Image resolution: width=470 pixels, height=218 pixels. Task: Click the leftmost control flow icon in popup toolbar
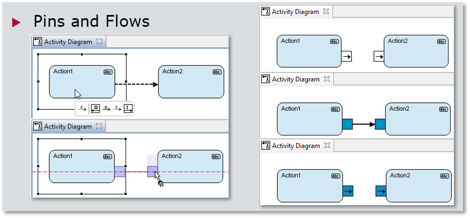(x=83, y=109)
